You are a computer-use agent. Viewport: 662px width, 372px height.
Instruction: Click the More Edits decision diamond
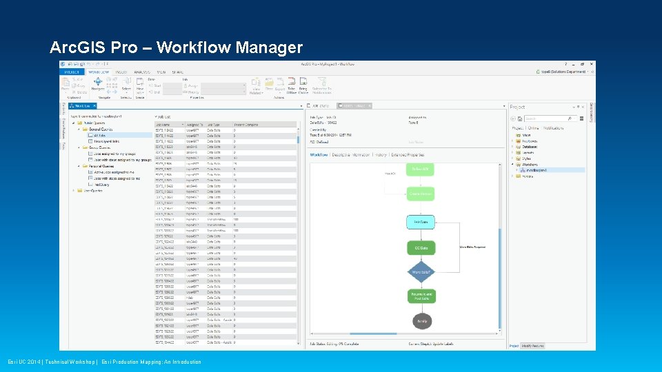click(421, 273)
